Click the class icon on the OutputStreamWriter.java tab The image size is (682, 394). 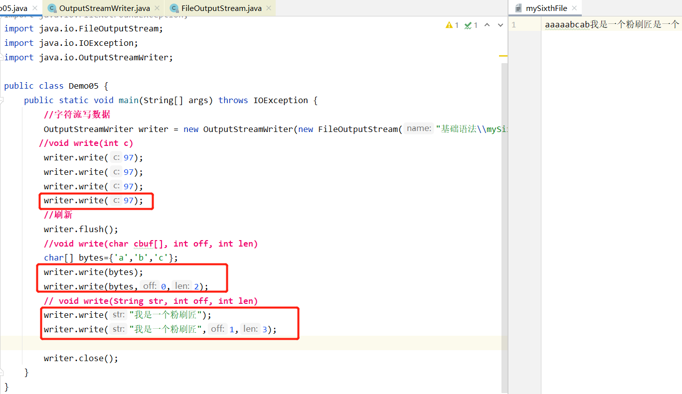(52, 8)
